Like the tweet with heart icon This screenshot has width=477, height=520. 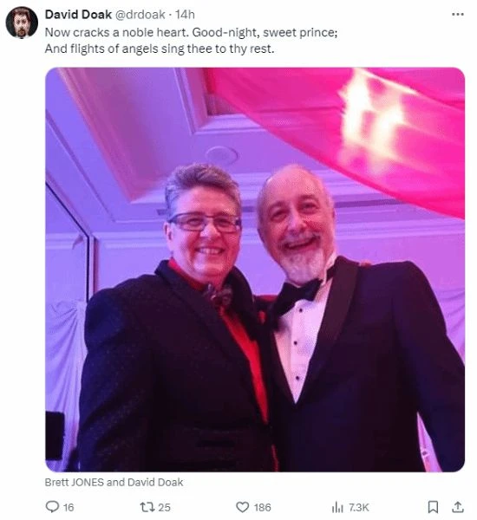click(x=242, y=507)
